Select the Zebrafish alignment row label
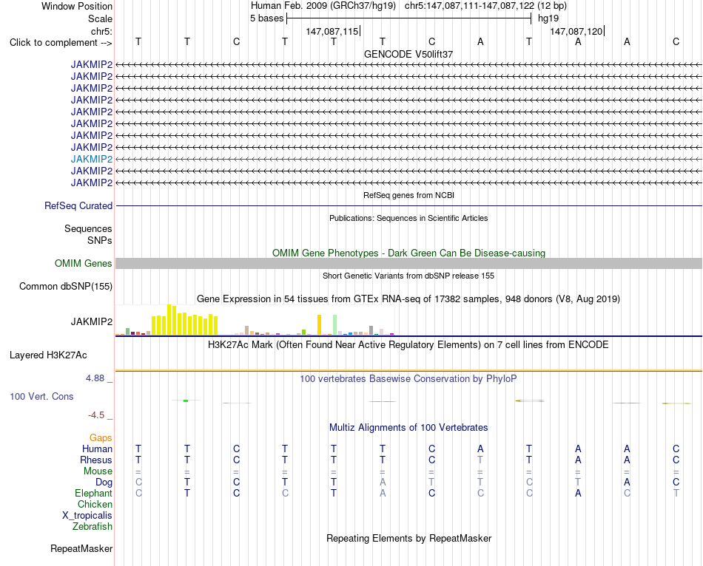 92,527
